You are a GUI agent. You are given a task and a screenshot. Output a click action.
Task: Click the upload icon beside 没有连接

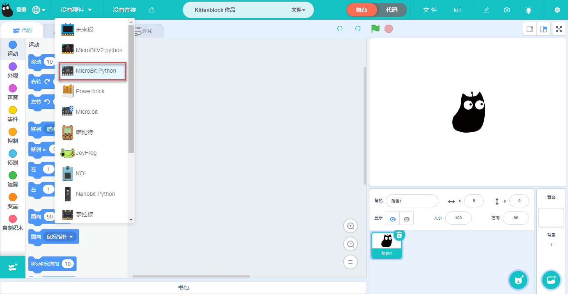[152, 10]
